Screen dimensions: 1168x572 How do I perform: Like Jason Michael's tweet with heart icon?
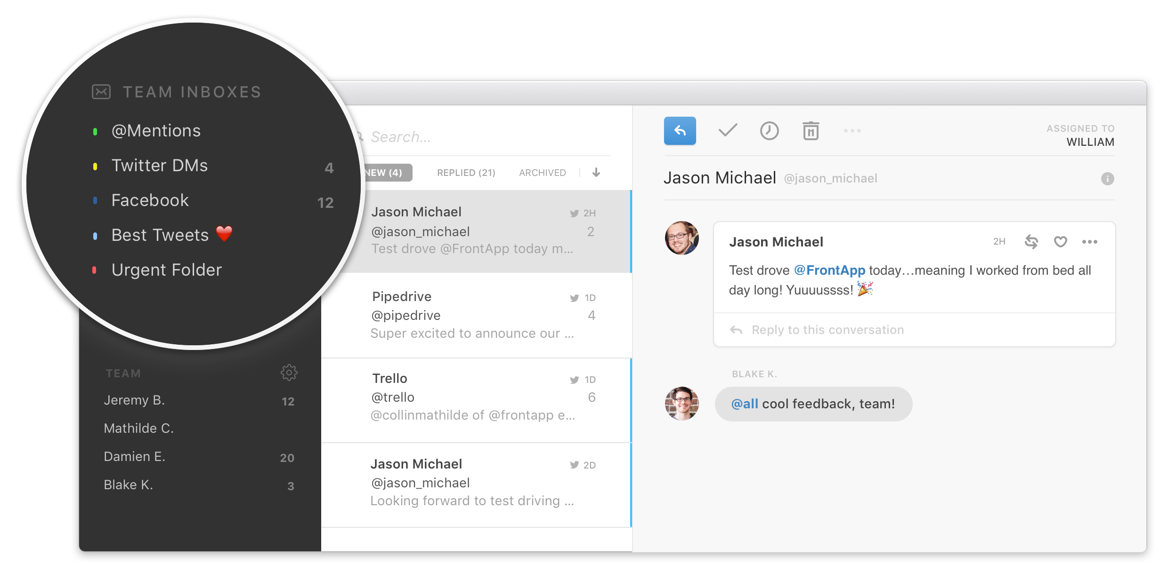(1060, 242)
